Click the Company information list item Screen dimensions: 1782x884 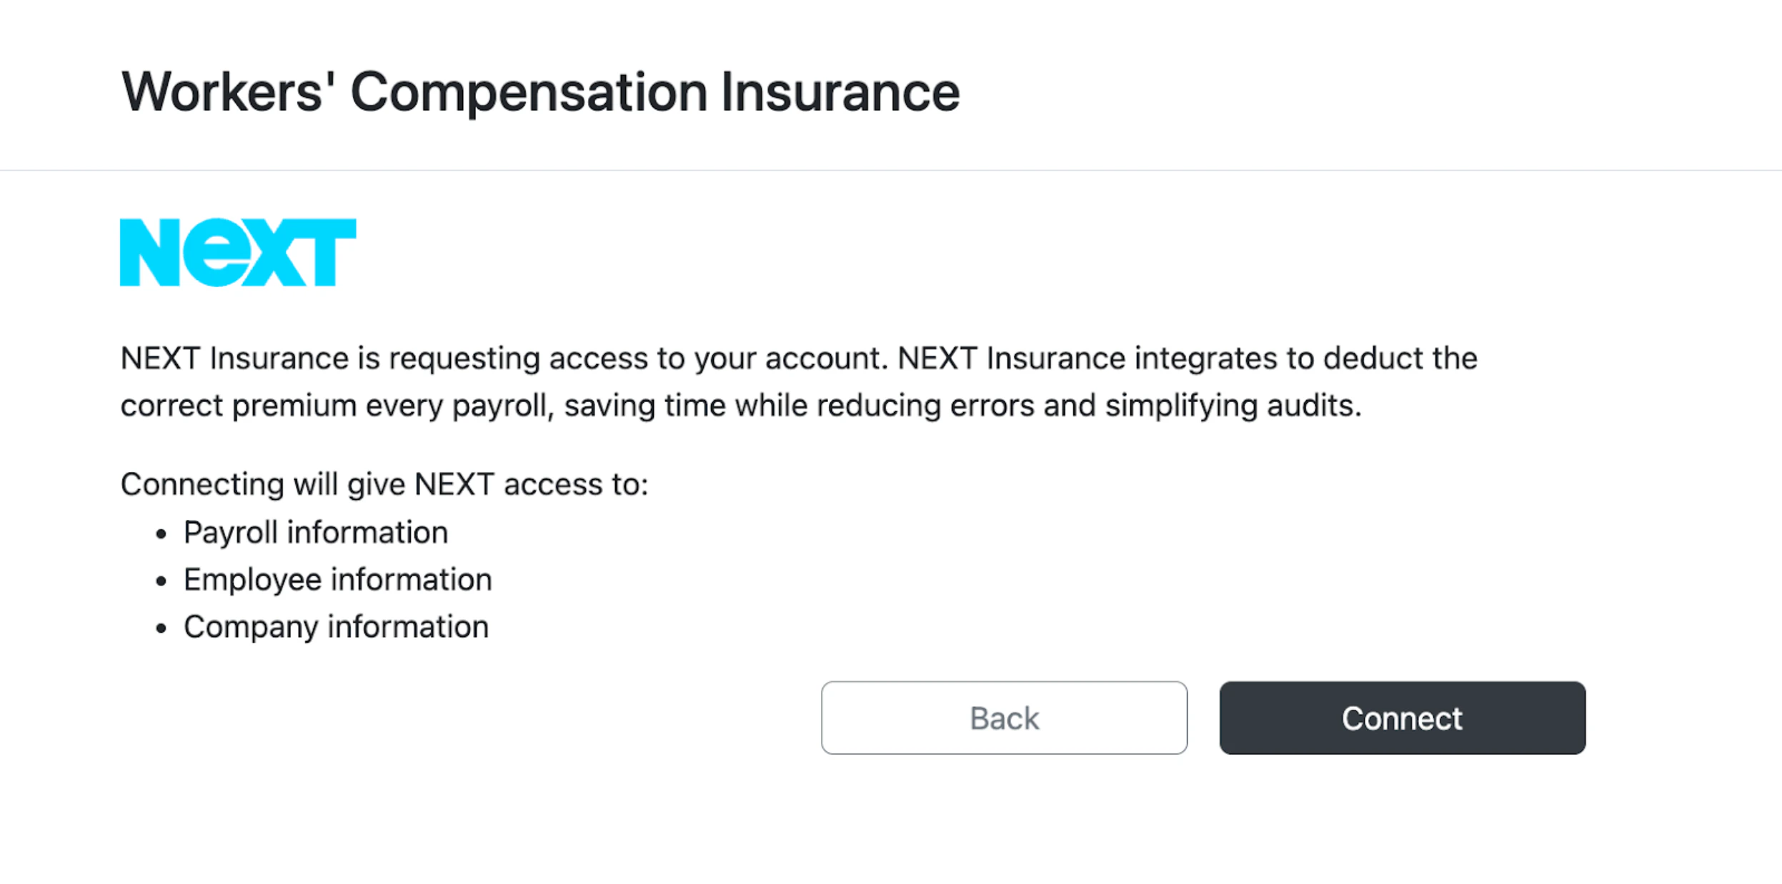337,627
